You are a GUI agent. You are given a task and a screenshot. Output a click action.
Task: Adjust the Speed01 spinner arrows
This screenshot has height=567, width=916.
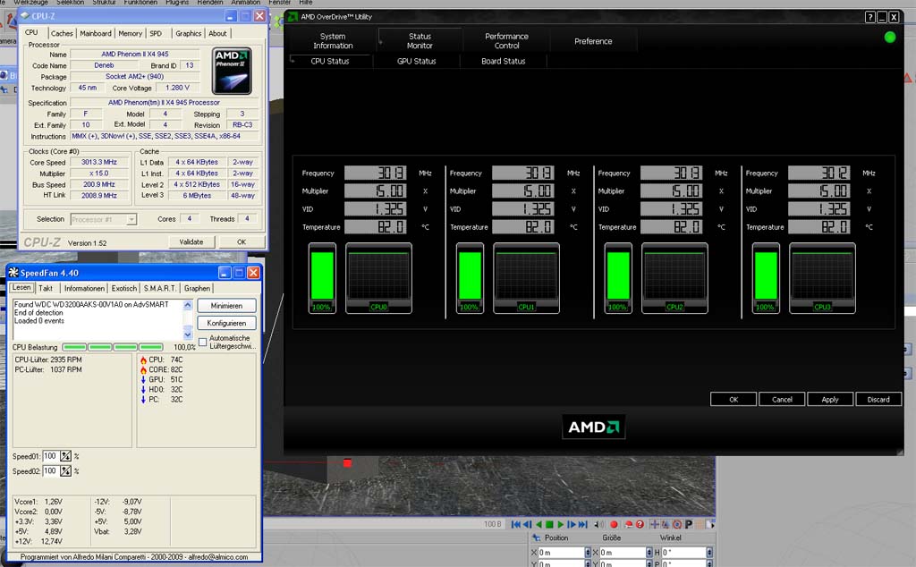[x=65, y=456]
